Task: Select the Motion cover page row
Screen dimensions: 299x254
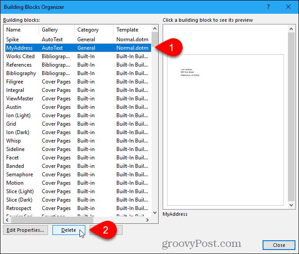Action: [78, 183]
